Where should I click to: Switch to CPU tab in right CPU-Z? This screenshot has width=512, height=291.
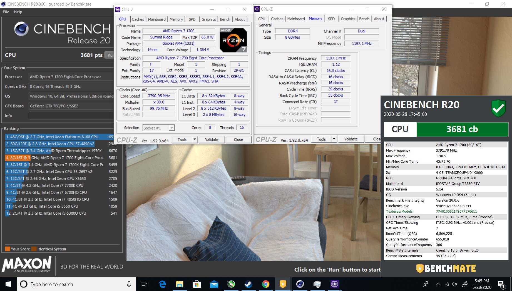point(262,19)
